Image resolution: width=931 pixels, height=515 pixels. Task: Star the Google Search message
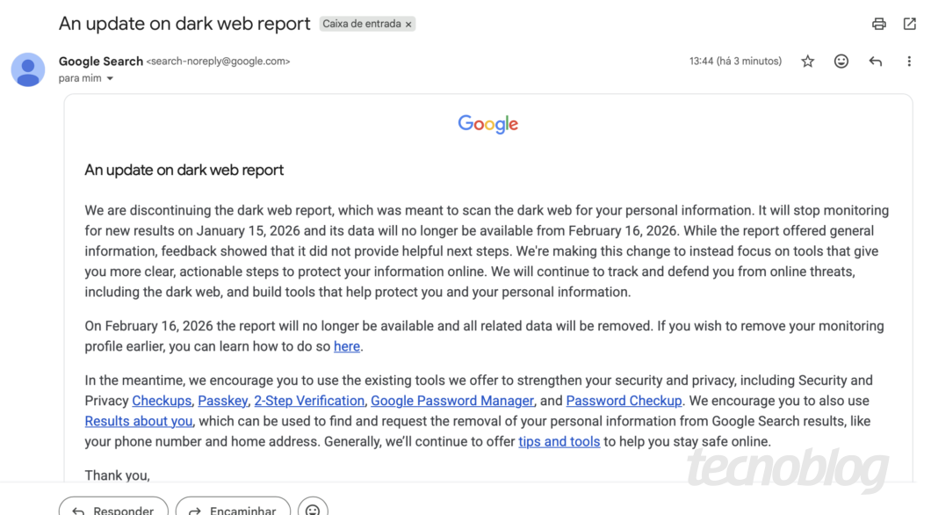click(807, 61)
